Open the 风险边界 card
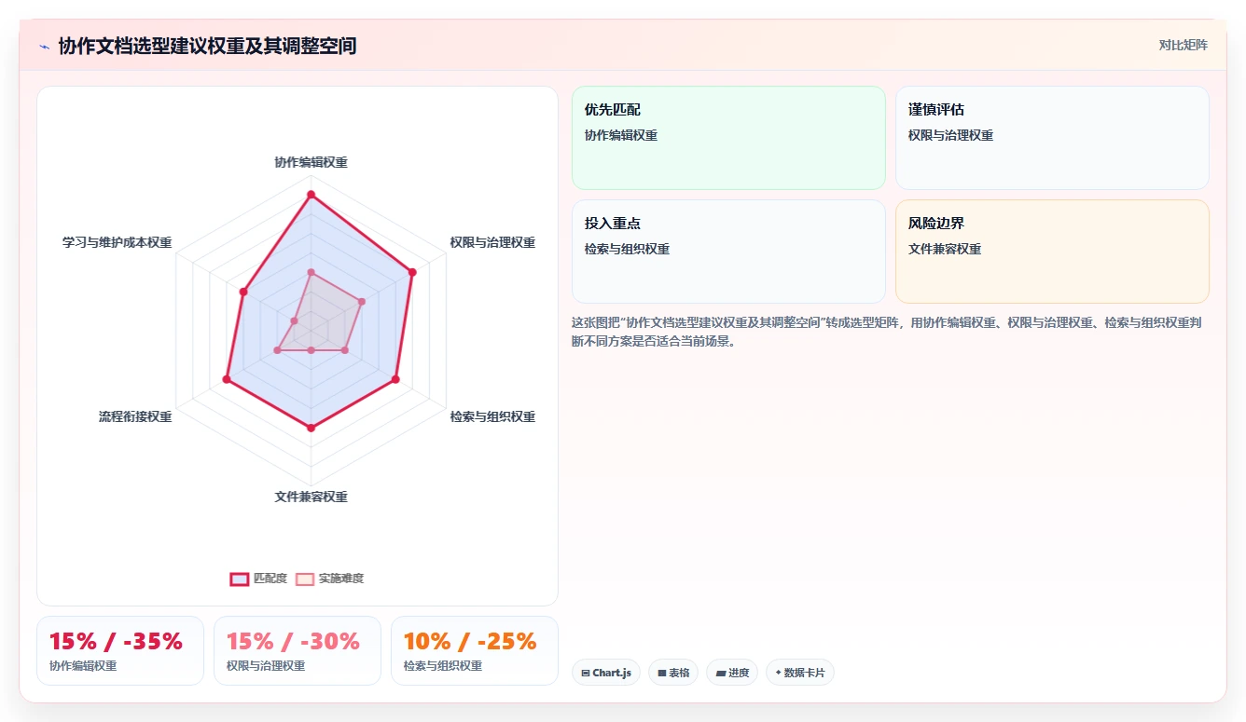 click(x=1052, y=252)
